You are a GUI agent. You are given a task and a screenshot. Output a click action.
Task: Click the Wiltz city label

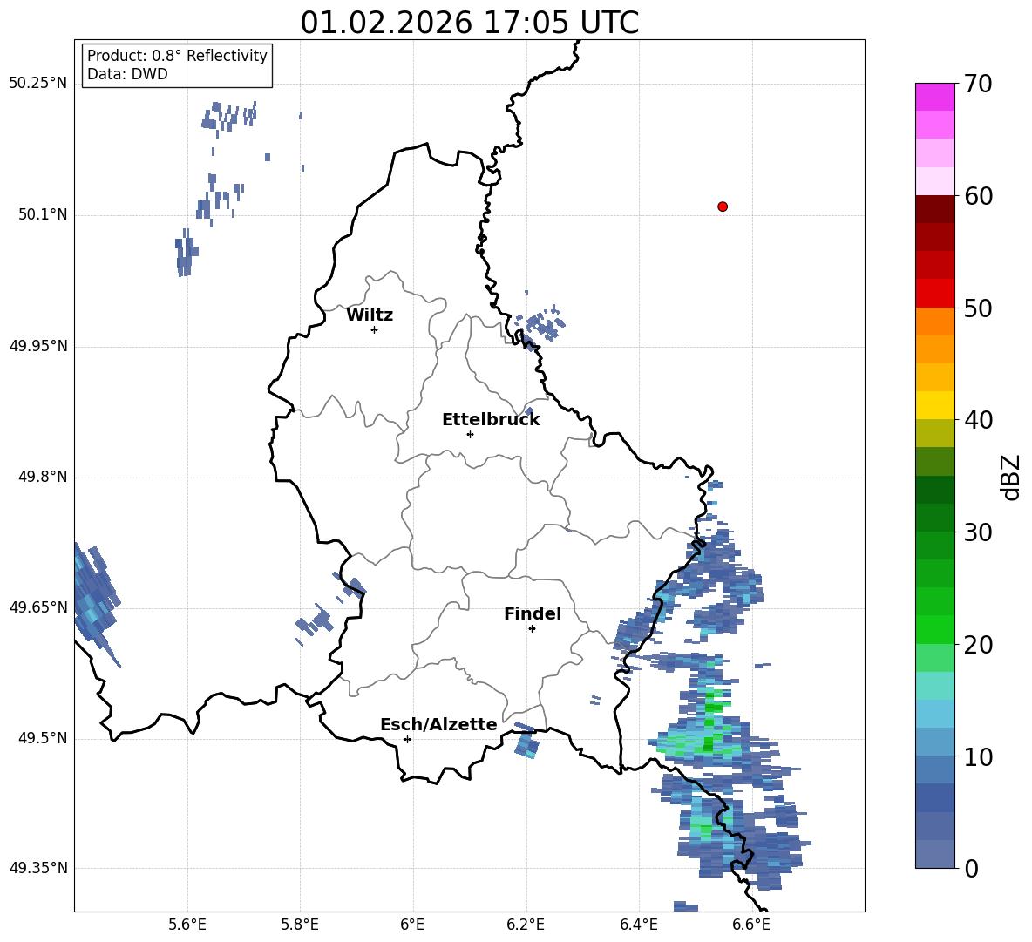click(x=370, y=315)
